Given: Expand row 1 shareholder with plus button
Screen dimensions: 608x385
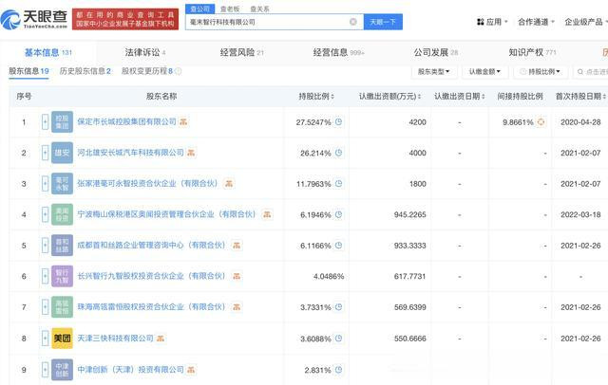Looking at the screenshot, I should pos(45,122).
